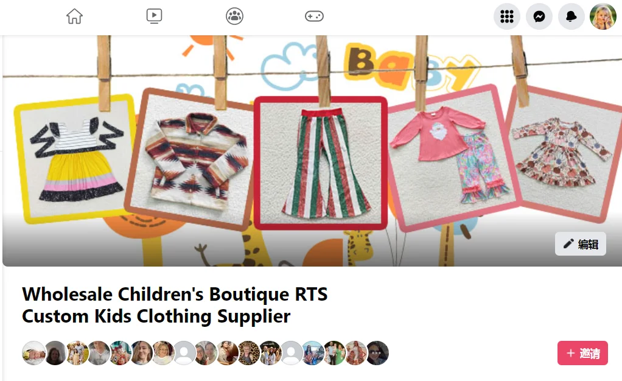Click the pink 邀请 invite button

coord(582,353)
